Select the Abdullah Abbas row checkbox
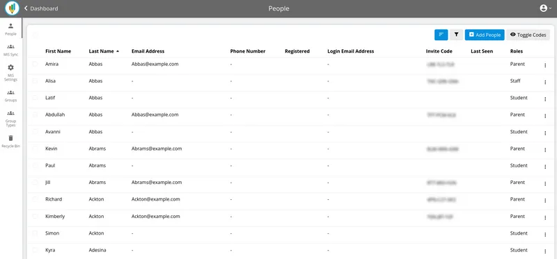Viewport: 557px width, 259px height. click(x=35, y=115)
